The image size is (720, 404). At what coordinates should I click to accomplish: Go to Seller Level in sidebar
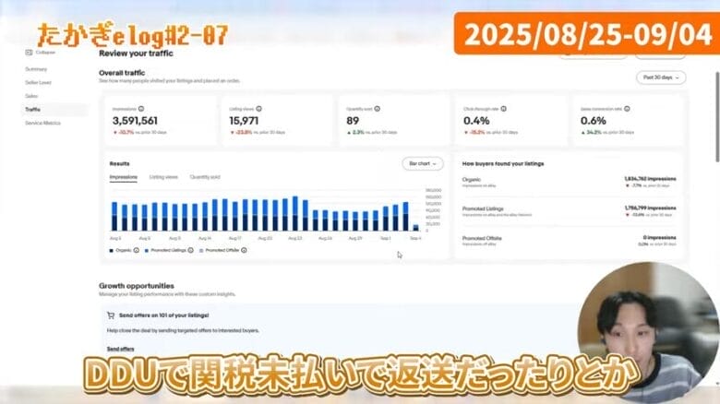pos(39,82)
